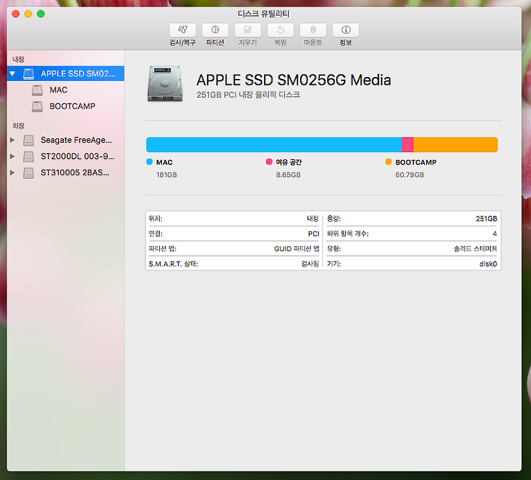Click the 복원 restore toolbar button
Screen dimensions: 531x480
[x=280, y=30]
